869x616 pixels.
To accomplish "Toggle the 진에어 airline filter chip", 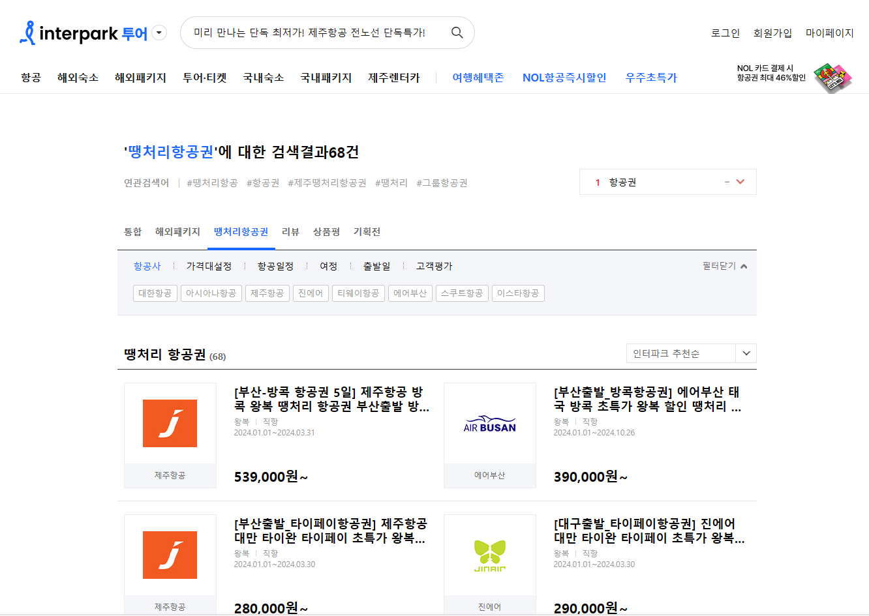I will point(311,293).
